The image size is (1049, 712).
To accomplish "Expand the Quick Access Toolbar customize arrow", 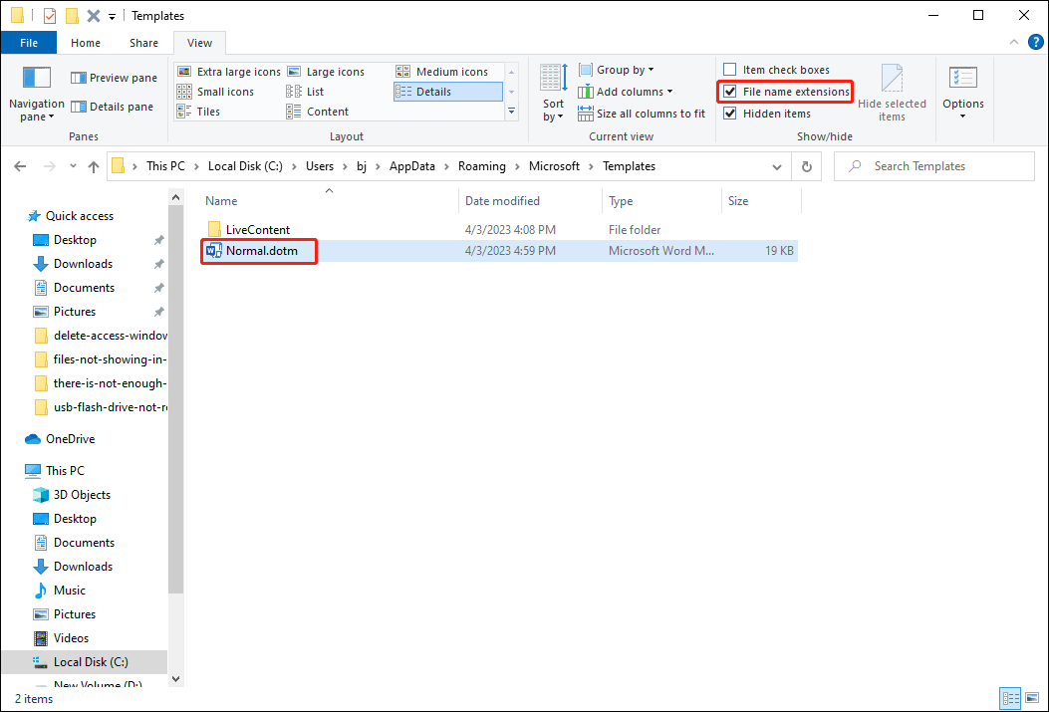I will pos(111,15).
